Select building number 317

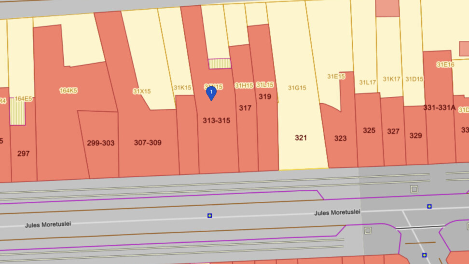[x=245, y=108]
